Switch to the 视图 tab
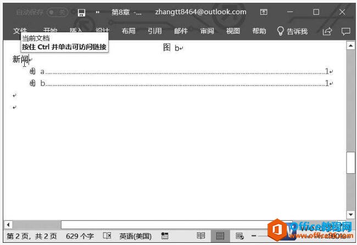 pos(233,31)
